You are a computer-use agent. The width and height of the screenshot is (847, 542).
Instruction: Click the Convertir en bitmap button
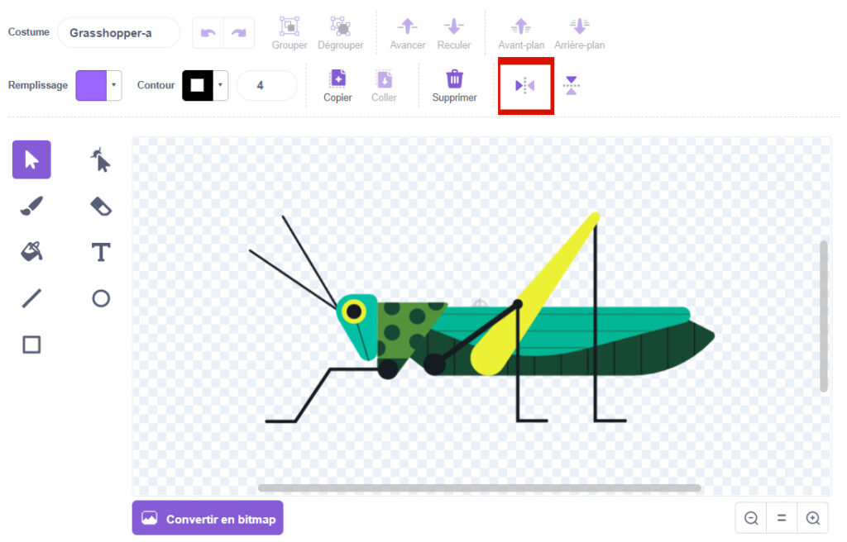[x=208, y=518]
